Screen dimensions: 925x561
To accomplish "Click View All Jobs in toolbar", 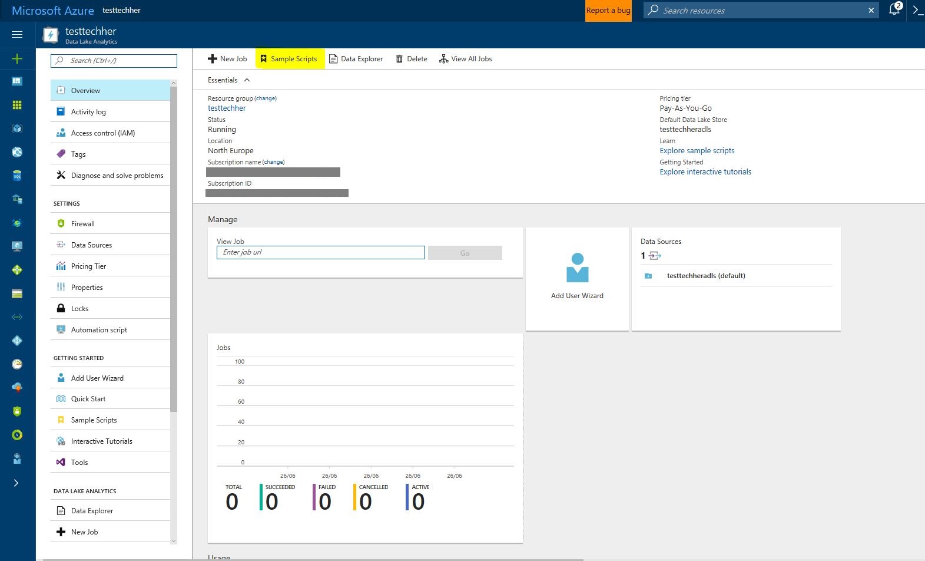I will [465, 59].
